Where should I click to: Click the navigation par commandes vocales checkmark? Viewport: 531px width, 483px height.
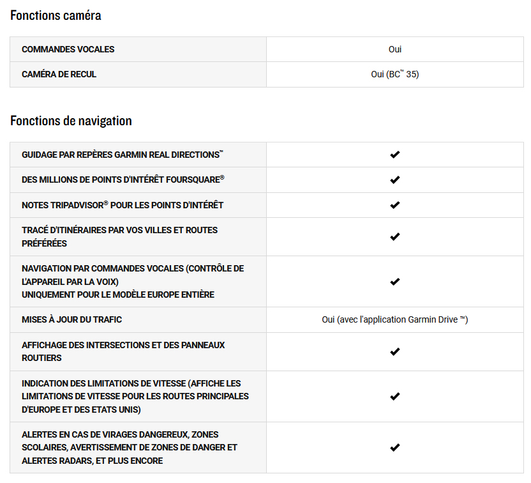pyautogui.click(x=395, y=282)
